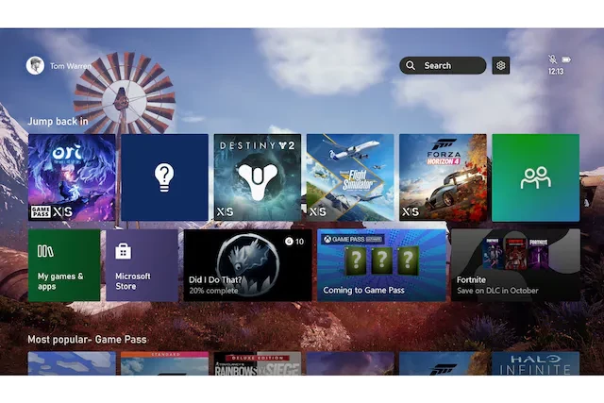Click the Tom Warren gamertag name
The width and height of the screenshot is (604, 403).
(71, 66)
